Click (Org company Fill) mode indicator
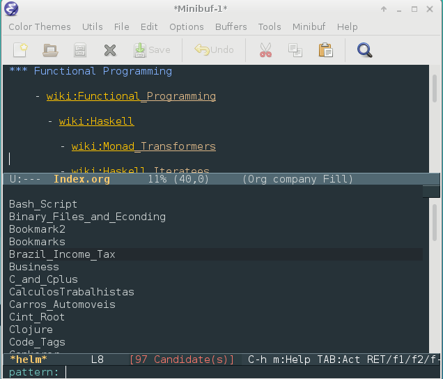Image resolution: width=443 pixels, height=379 pixels. (298, 179)
